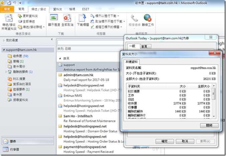Open the ESET ribbon tab
The image size is (226, 156).
86,9
